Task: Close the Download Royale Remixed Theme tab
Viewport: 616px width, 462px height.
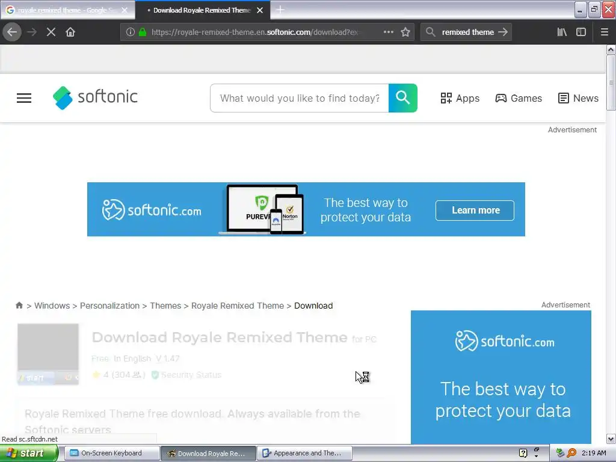Action: [260, 10]
